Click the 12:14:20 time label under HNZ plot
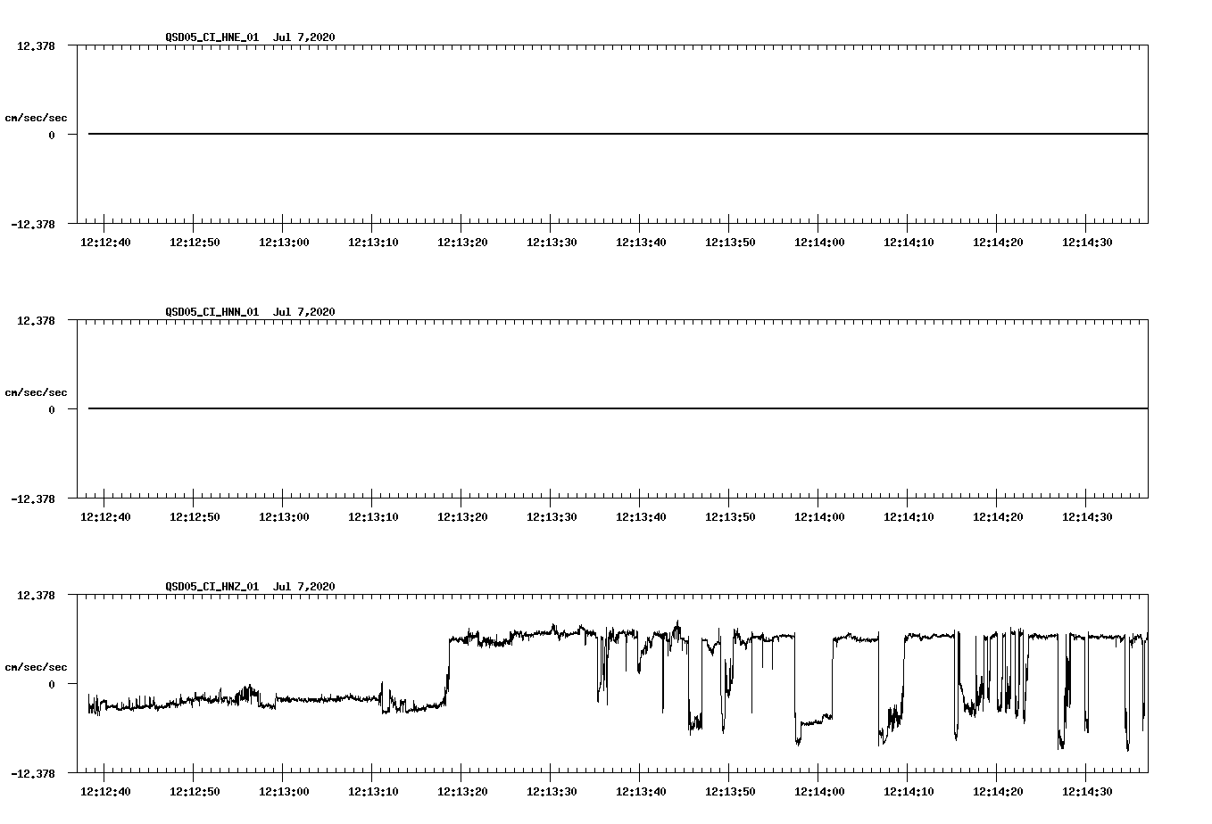This screenshot has height=824, width=1212. tap(998, 792)
